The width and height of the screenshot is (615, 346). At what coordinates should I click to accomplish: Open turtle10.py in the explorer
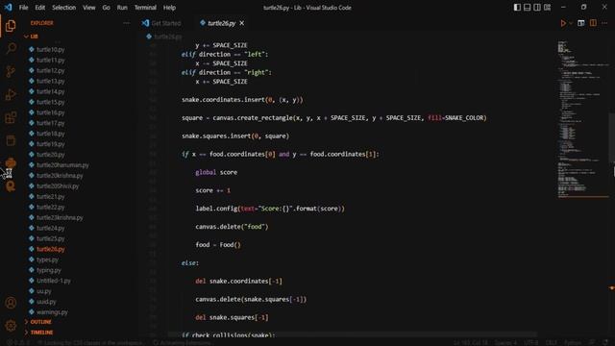click(x=51, y=49)
